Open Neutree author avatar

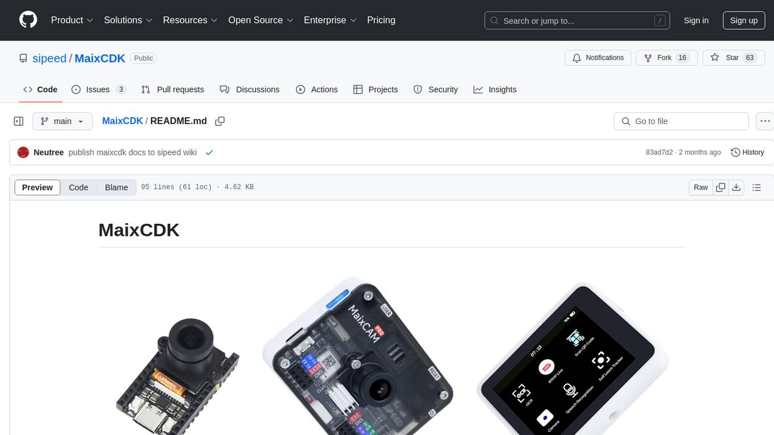pyautogui.click(x=23, y=152)
